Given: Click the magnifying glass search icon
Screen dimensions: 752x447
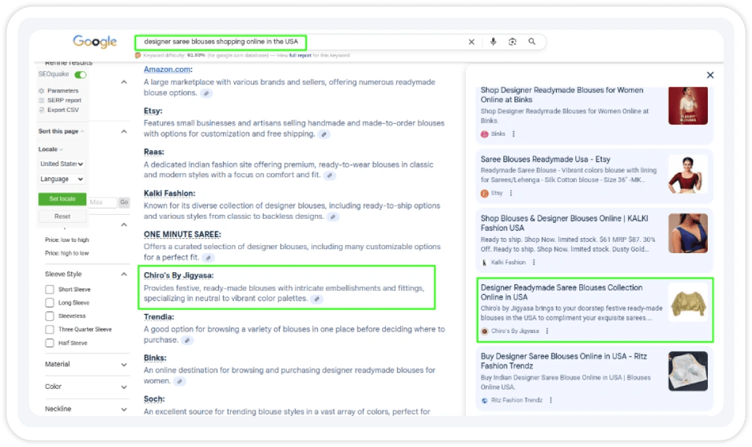Looking at the screenshot, I should tap(532, 42).
